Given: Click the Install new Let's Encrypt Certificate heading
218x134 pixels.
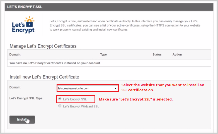Looking at the screenshot, I should point(44,77).
